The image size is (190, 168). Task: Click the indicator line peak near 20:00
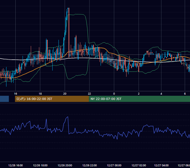tap(68, 117)
